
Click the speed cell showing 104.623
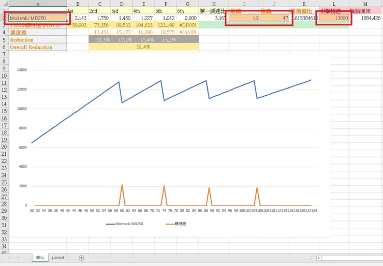click(144, 25)
